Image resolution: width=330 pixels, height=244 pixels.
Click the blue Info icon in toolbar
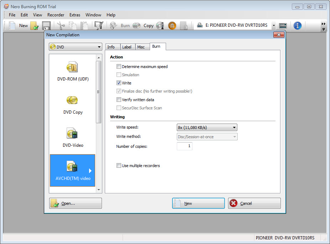(297, 26)
